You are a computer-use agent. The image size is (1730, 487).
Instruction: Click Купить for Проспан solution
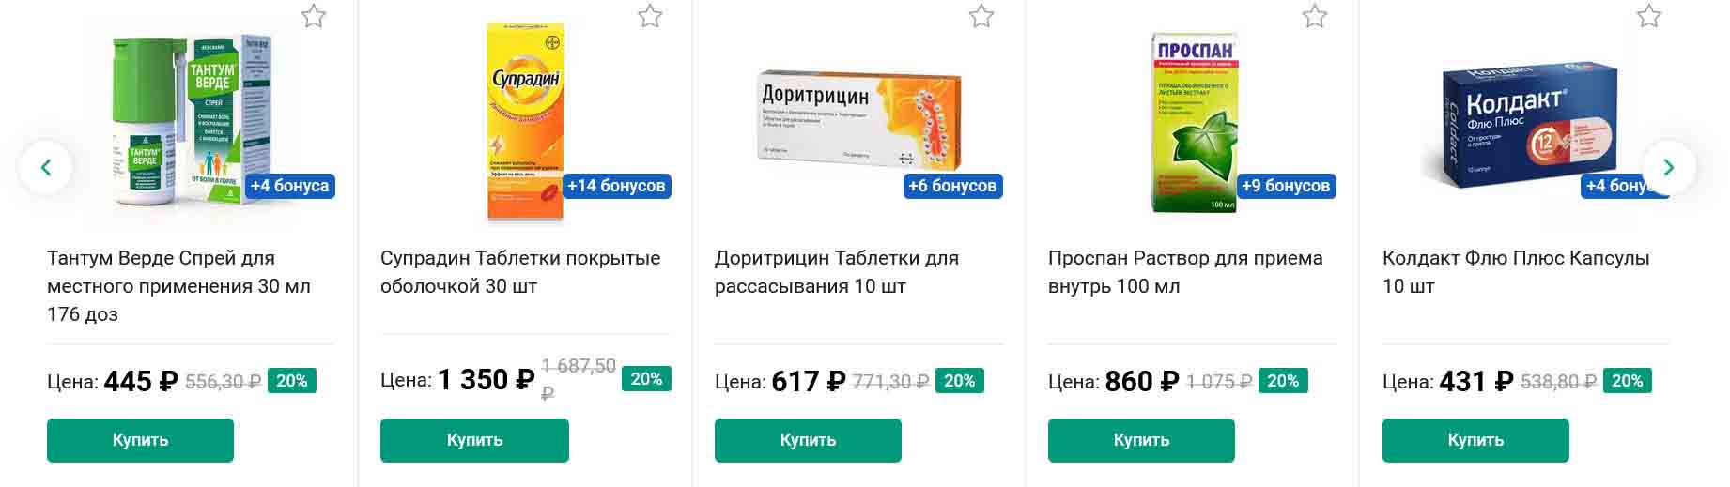coord(1141,440)
